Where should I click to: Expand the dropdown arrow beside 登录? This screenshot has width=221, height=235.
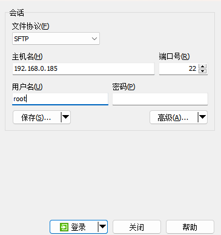(103, 227)
